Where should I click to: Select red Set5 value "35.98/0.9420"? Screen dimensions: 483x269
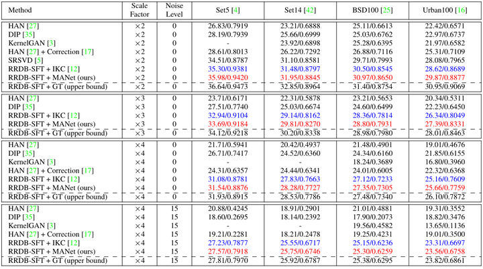pyautogui.click(x=228, y=78)
